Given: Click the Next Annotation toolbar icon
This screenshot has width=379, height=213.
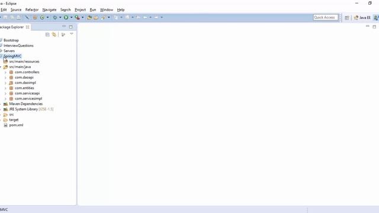Looking at the screenshot, I should pyautogui.click(x=116, y=17).
